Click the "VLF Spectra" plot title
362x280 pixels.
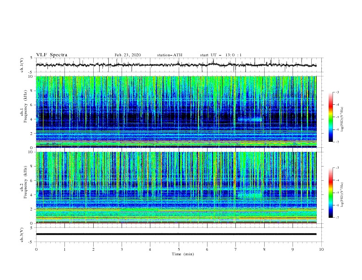point(52,55)
